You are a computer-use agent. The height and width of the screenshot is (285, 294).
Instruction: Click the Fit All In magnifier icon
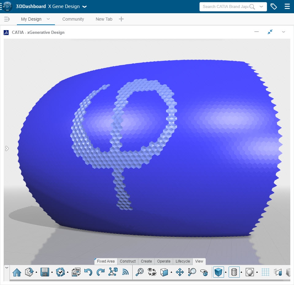(140, 272)
